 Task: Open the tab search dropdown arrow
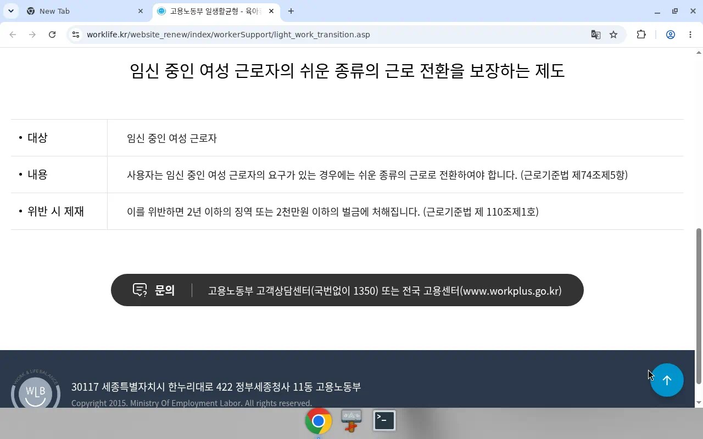pyautogui.click(x=10, y=11)
